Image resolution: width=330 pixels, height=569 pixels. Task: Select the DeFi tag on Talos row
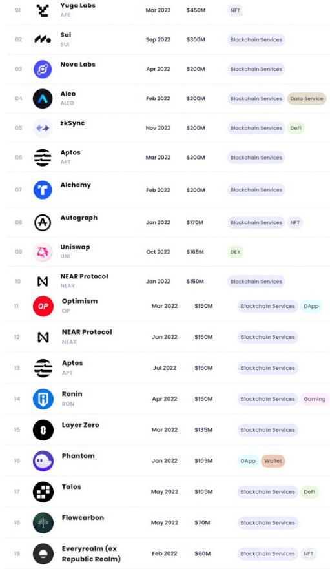click(x=309, y=491)
